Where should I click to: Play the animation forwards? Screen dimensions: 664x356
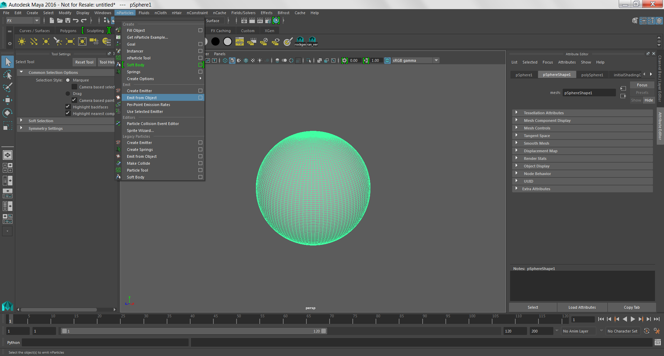coord(633,319)
